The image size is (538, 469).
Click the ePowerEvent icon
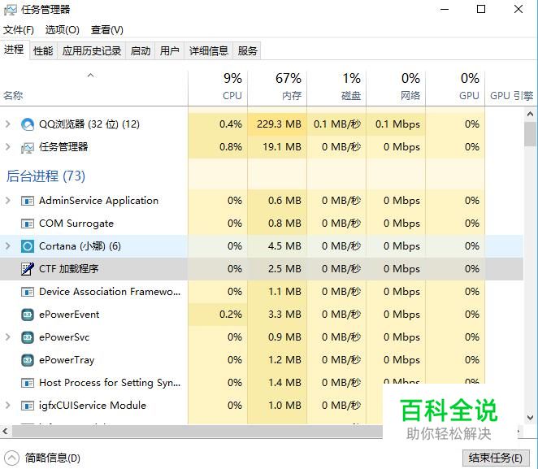tap(28, 315)
